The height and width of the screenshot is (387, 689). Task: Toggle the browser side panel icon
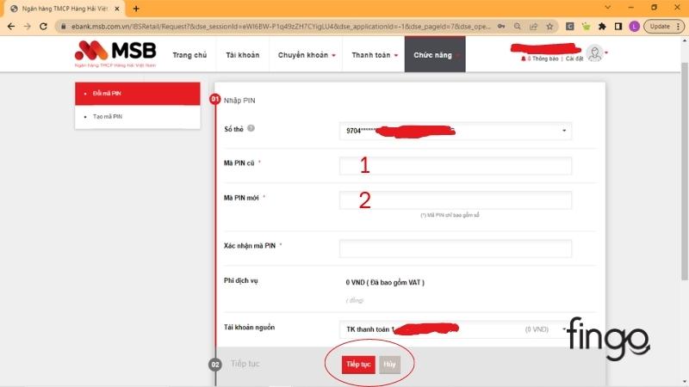pyautogui.click(x=618, y=27)
